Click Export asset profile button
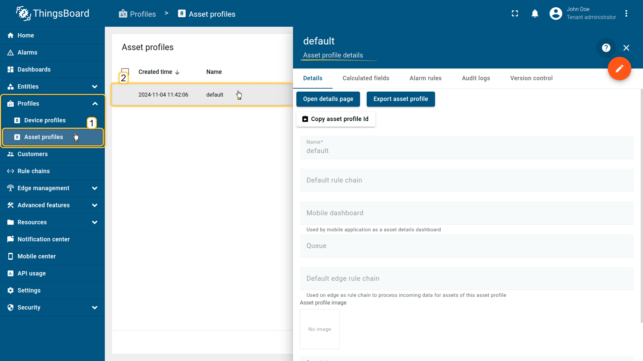The height and width of the screenshot is (361, 643). pyautogui.click(x=401, y=99)
